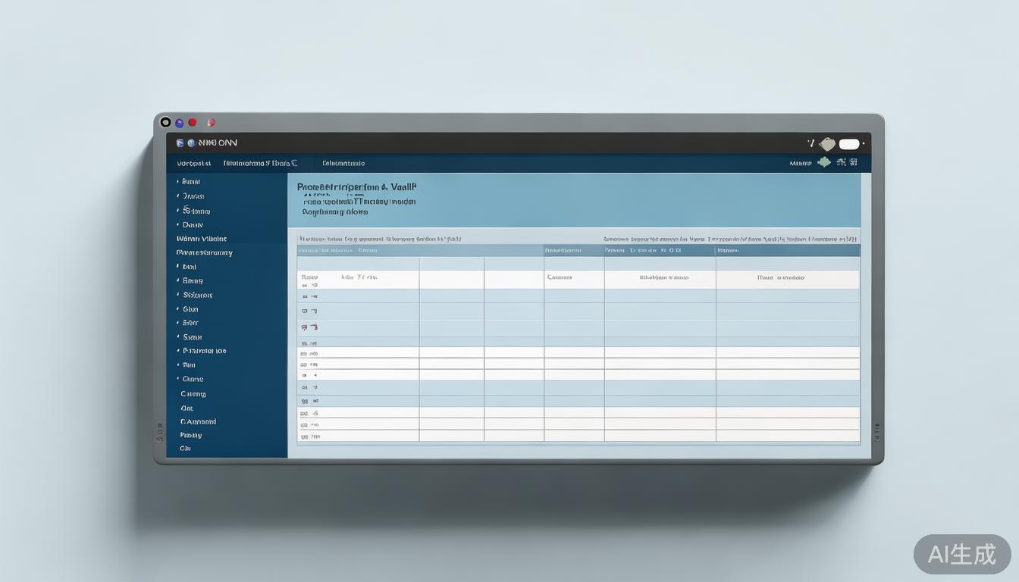Click the text label left of green cloud

click(x=800, y=163)
